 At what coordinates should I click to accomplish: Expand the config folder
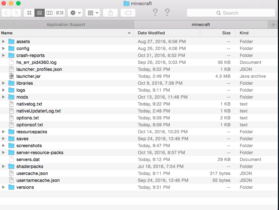[3, 48]
